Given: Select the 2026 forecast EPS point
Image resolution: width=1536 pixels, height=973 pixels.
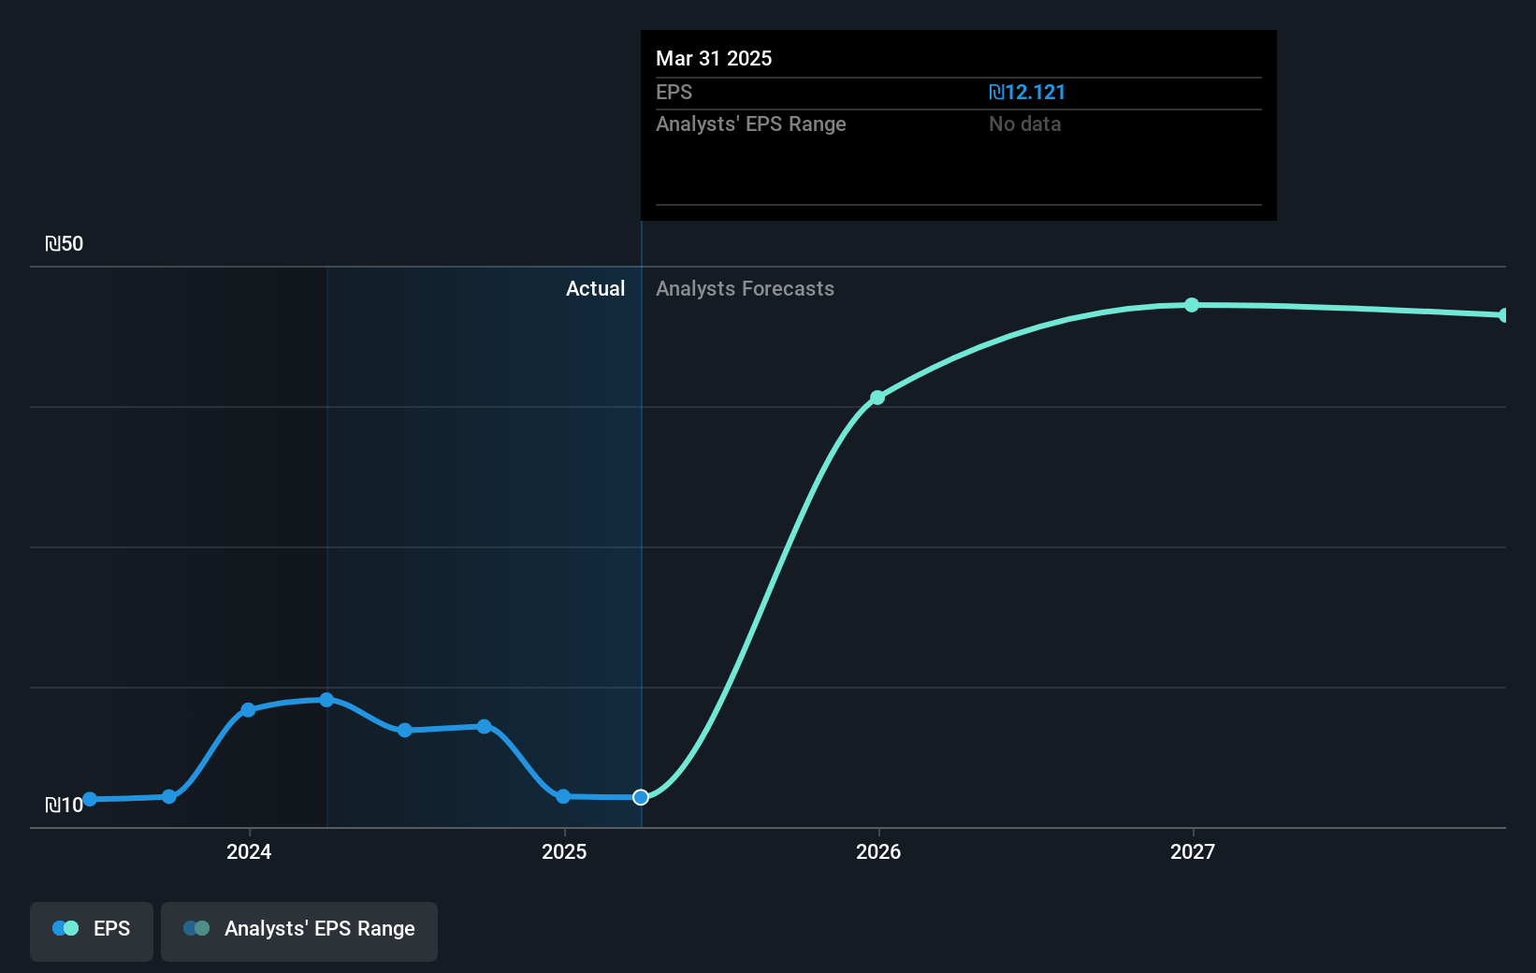Looking at the screenshot, I should coord(877,398).
